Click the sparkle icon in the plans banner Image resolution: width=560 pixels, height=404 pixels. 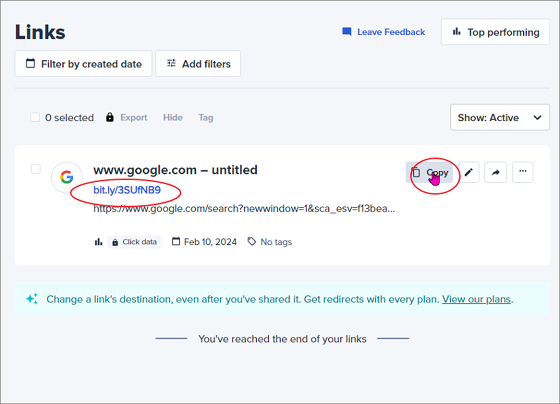(x=32, y=299)
